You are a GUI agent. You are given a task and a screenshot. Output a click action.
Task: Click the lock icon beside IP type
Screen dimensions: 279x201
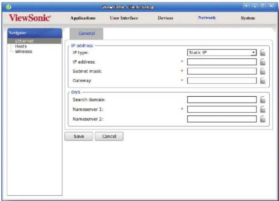[263, 53]
